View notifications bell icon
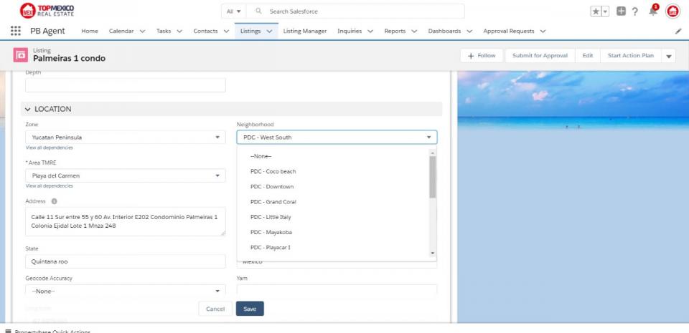Image resolution: width=689 pixels, height=333 pixels. (x=653, y=11)
